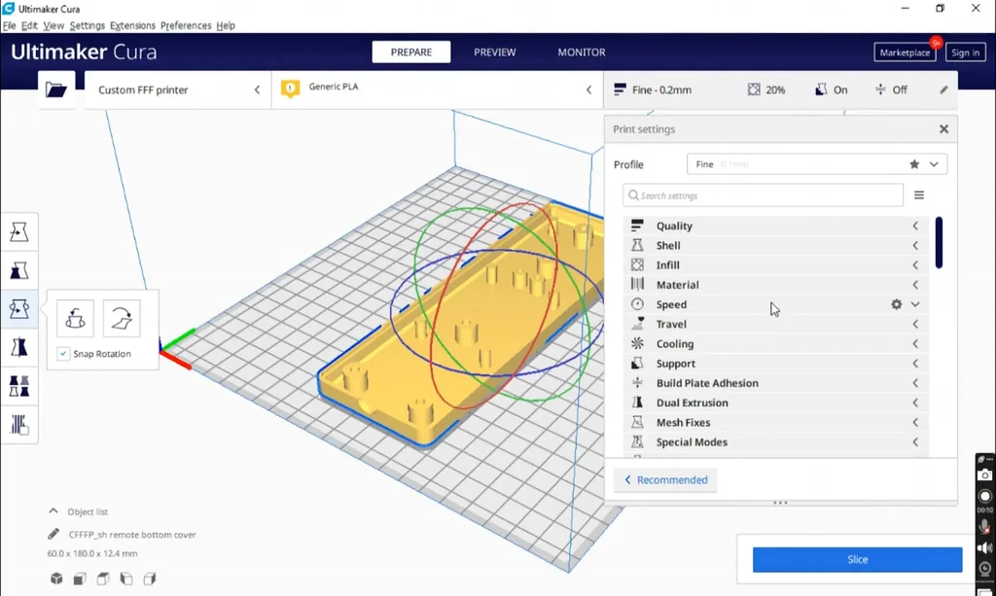The height and width of the screenshot is (596, 996).
Task: Select the Scale tool in left toolbar
Action: coord(19,271)
